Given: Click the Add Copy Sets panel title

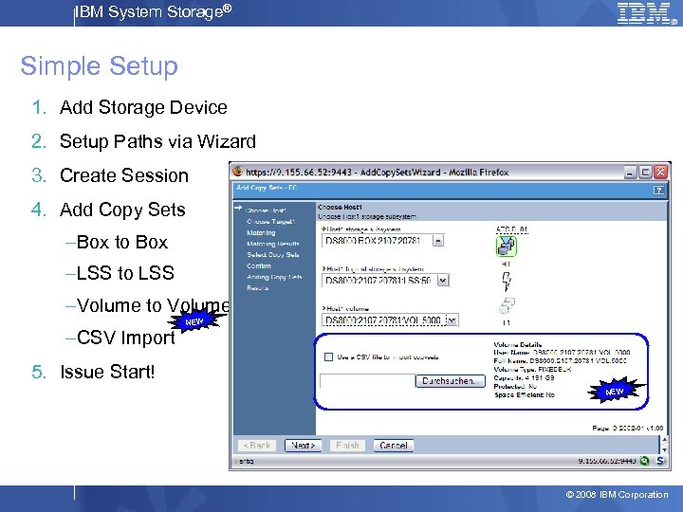Looking at the screenshot, I should (x=267, y=188).
